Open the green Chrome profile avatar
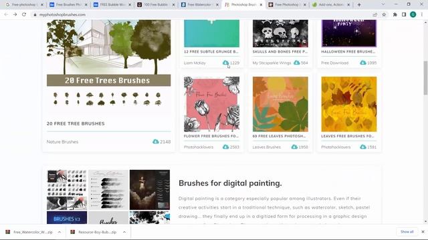The height and width of the screenshot is (240, 428). tap(413, 15)
